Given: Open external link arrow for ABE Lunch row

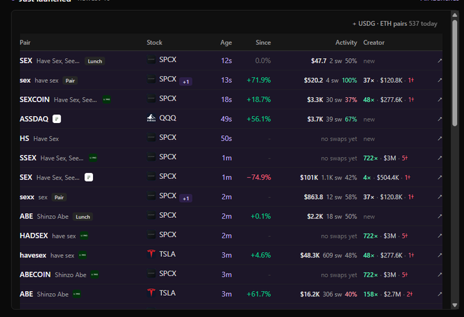Looking at the screenshot, I should [439, 217].
